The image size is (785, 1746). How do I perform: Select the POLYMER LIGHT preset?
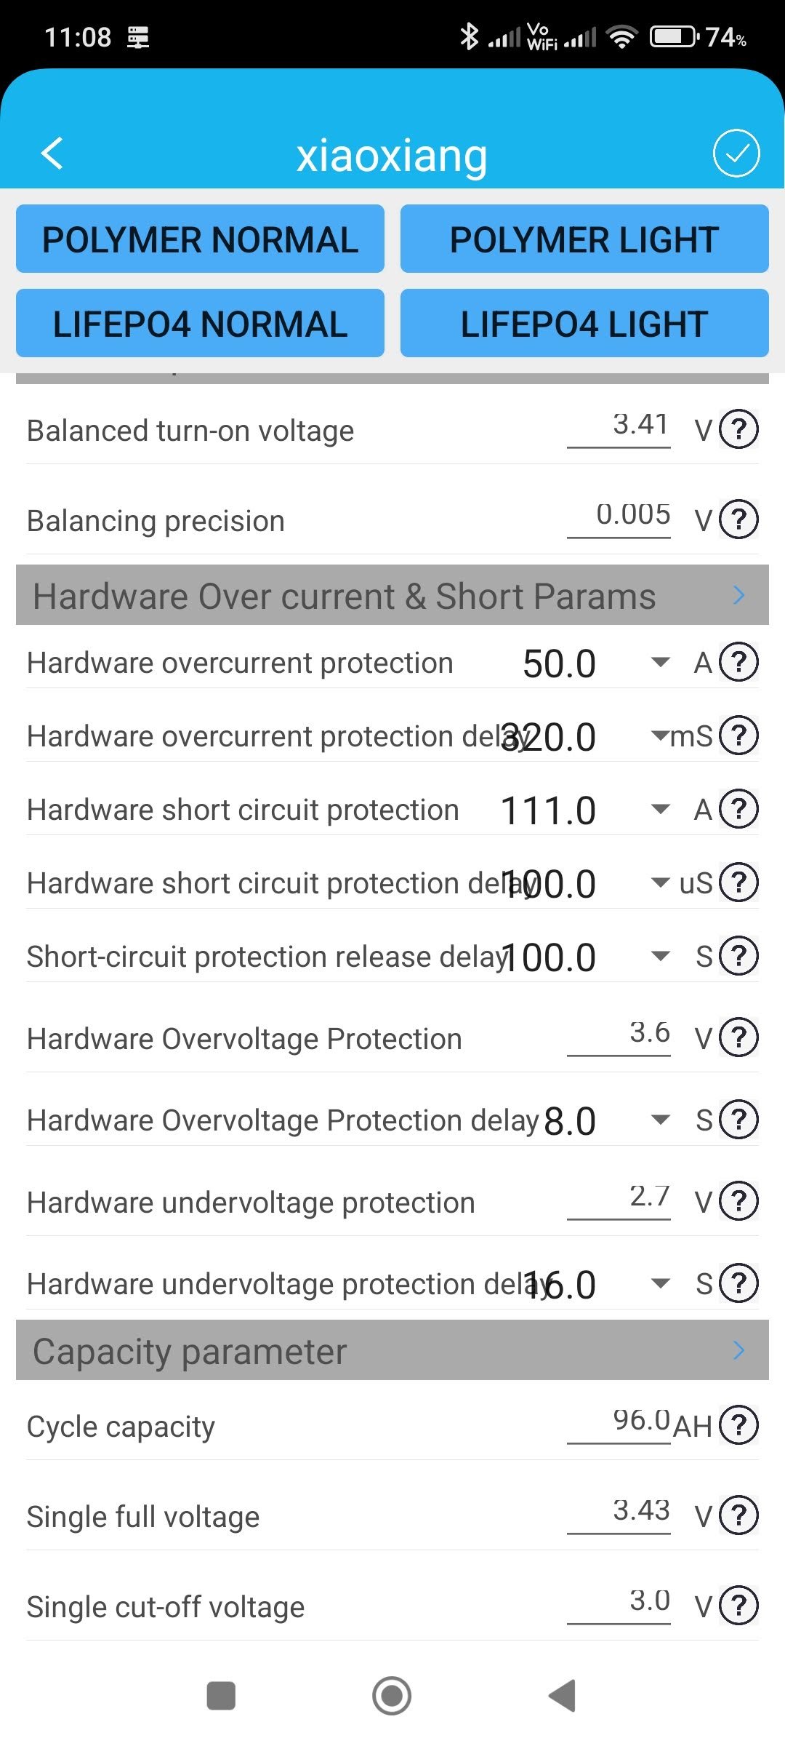pyautogui.click(x=584, y=239)
